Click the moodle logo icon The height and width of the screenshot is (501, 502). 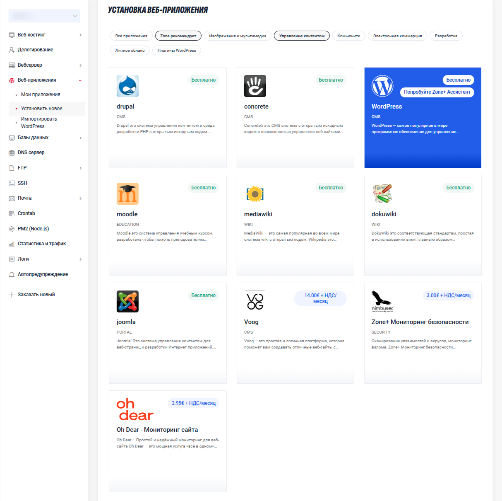point(127,194)
